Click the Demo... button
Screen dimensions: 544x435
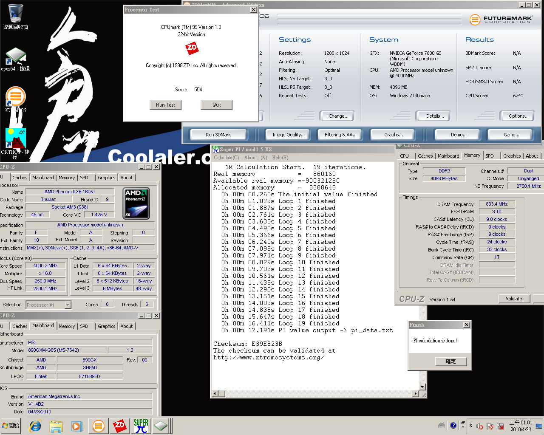tap(459, 135)
